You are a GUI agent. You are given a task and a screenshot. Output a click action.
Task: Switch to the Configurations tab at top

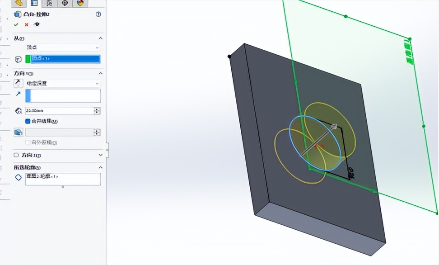[50, 3]
